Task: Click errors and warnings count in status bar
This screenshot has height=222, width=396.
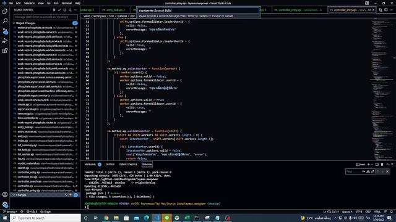Action: point(32,212)
